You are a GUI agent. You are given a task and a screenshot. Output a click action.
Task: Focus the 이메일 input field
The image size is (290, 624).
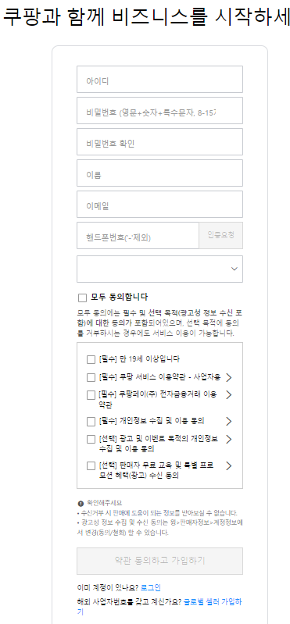coord(159,204)
